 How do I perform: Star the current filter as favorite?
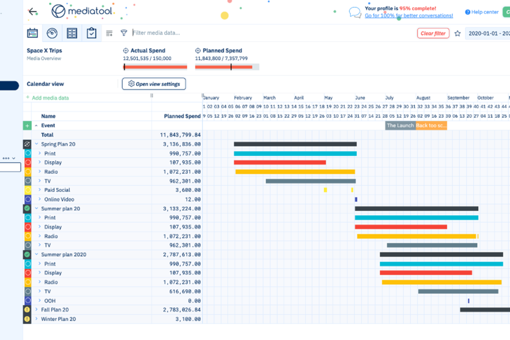click(x=458, y=33)
